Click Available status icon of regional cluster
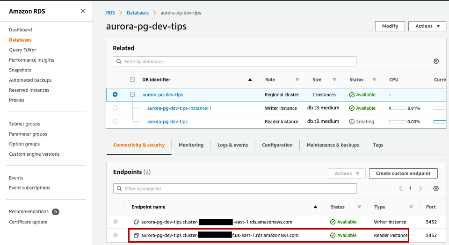 coord(352,95)
